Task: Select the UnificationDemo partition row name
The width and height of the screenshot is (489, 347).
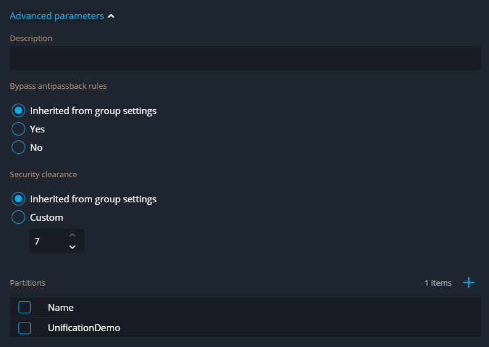Action: click(x=84, y=328)
